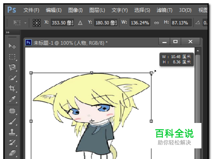Image resolution: width=212 pixels, height=159 pixels.
Task: Select the Eraser tool
Action: pyautogui.click(x=12, y=153)
